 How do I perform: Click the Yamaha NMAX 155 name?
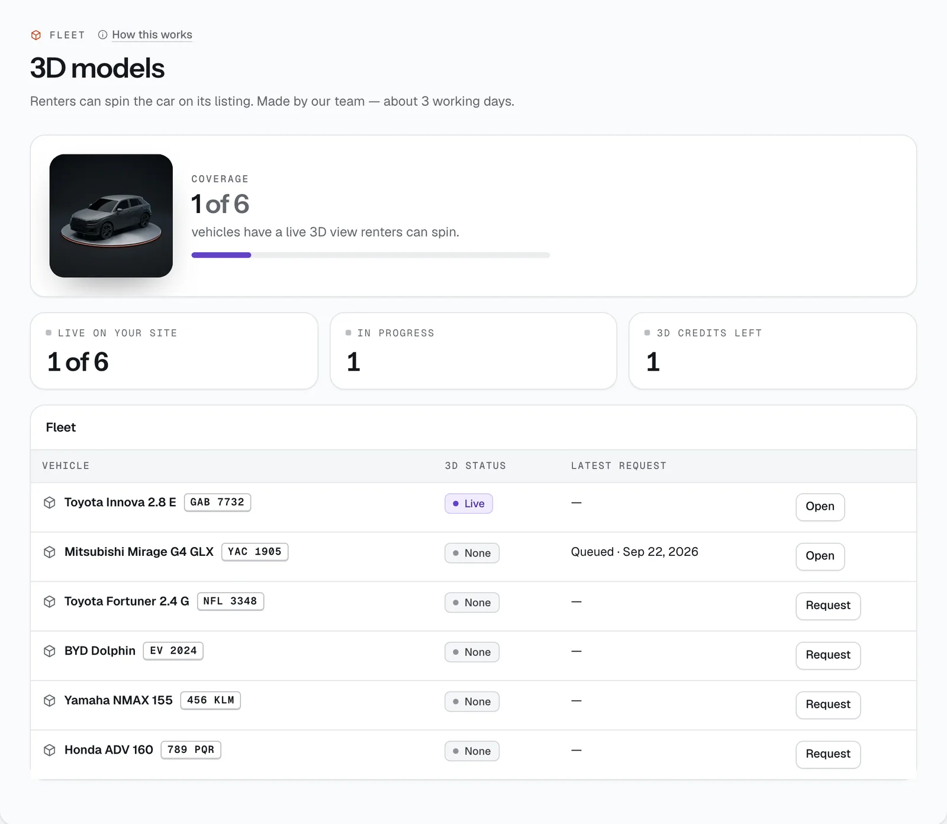[118, 700]
